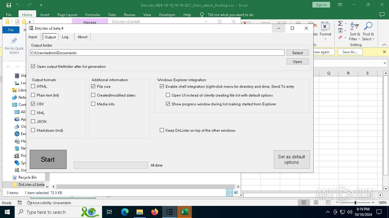Image resolution: width=389 pixels, height=218 pixels.
Task: Enable the XML output format
Action: tap(33, 113)
